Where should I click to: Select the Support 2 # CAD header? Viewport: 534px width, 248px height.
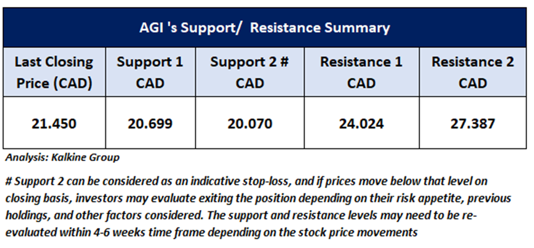pos(249,73)
